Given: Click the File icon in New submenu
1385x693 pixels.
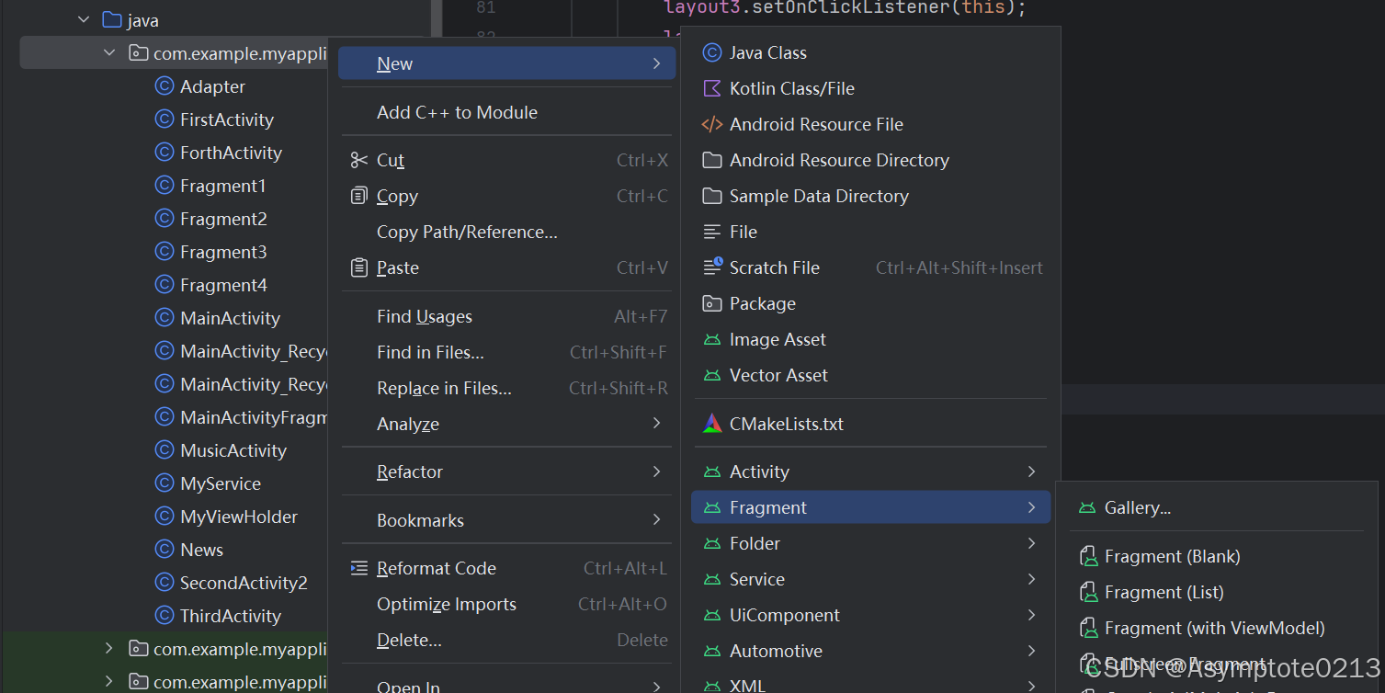Looking at the screenshot, I should [x=712, y=232].
